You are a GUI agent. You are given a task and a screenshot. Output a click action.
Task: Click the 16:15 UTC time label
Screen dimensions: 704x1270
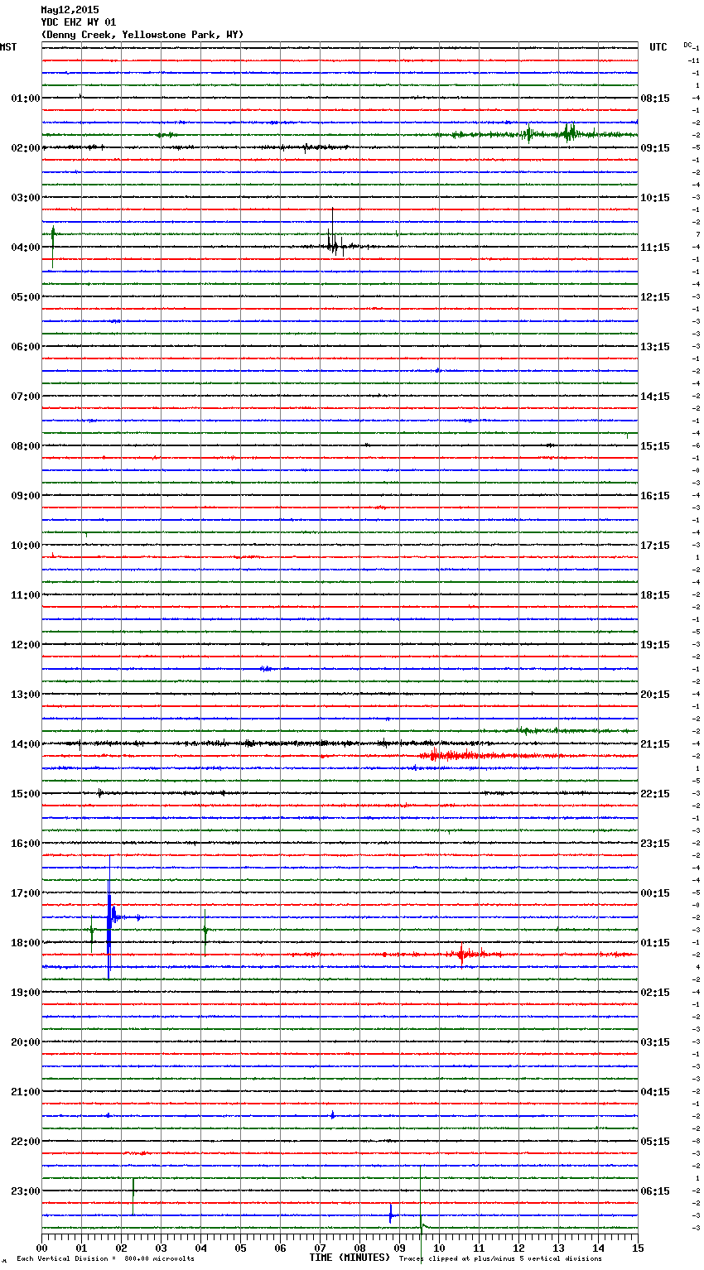[x=655, y=496]
